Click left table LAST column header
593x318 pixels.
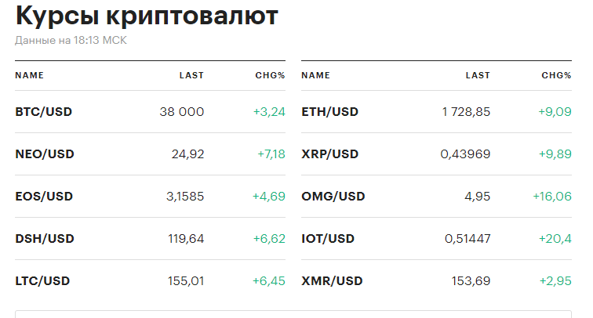191,76
